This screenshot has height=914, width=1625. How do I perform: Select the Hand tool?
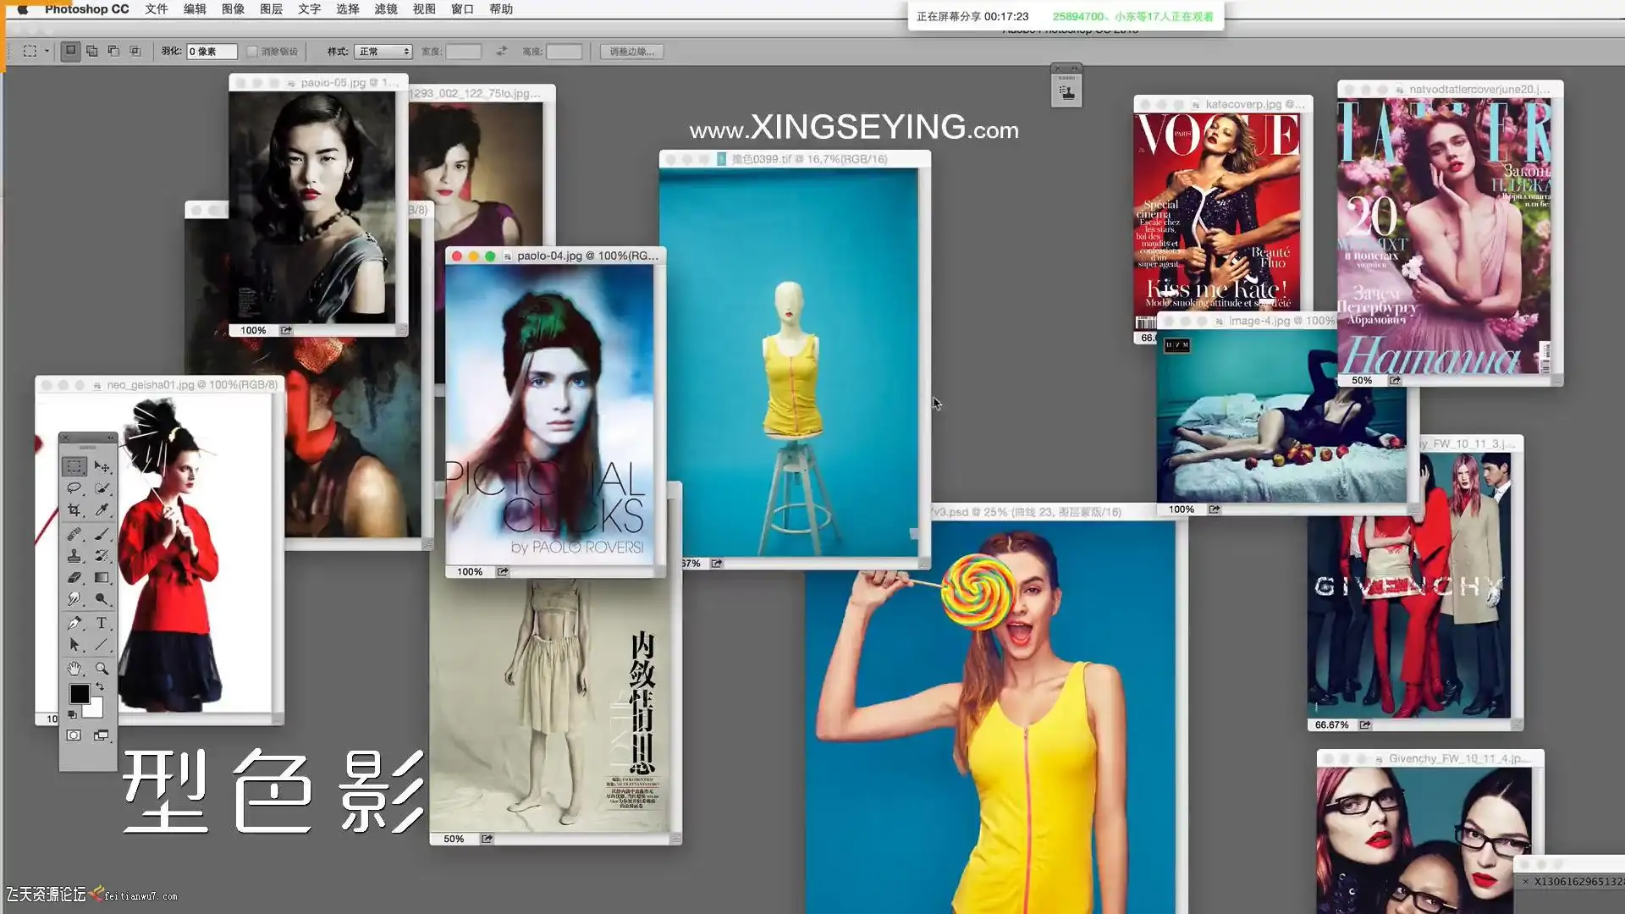point(74,669)
